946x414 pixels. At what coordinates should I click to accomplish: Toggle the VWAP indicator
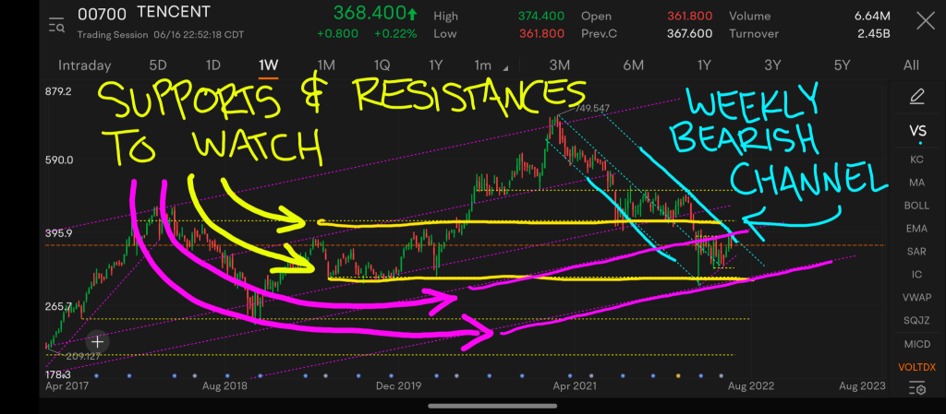point(917,297)
